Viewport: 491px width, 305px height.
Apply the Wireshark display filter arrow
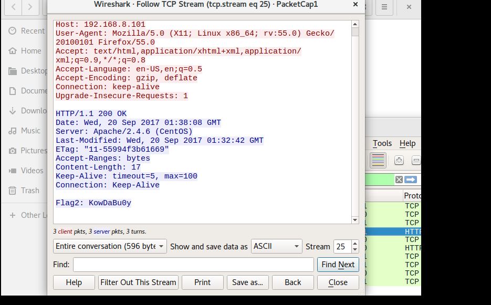pos(411,180)
